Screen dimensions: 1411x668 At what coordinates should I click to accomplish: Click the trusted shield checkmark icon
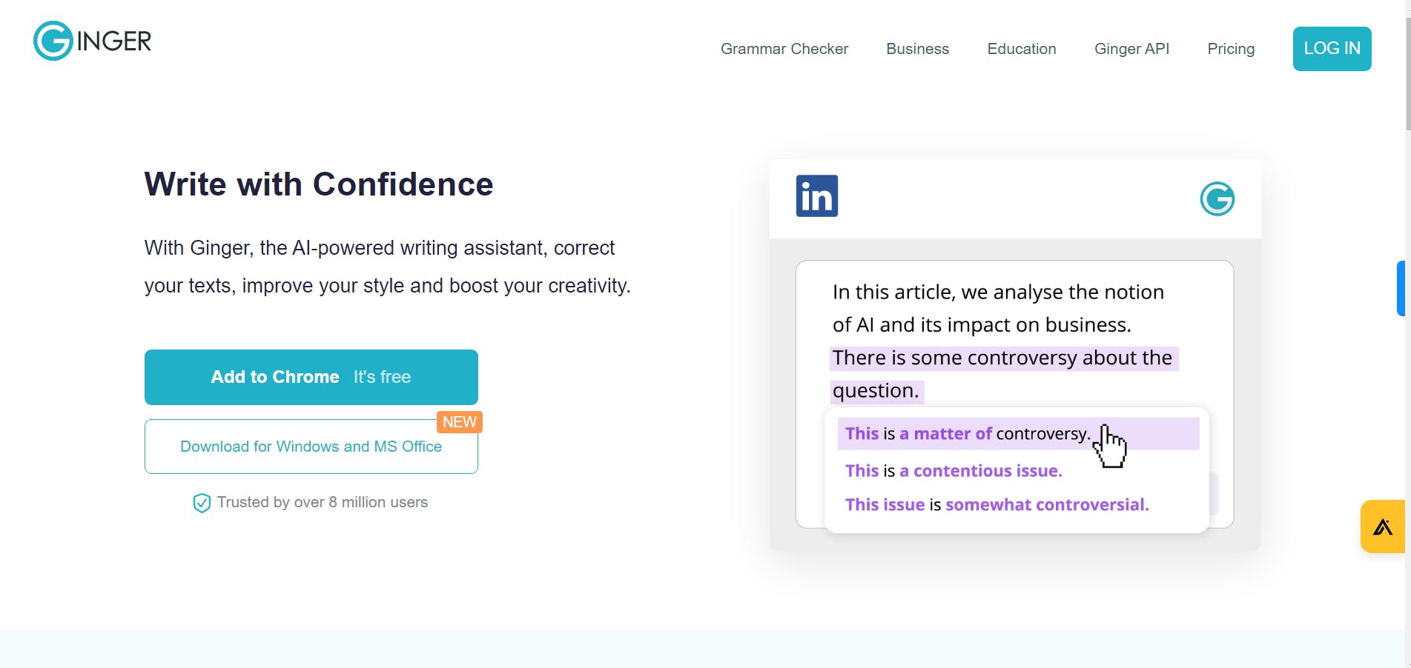coord(201,503)
